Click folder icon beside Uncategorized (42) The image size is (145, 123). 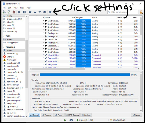point(4,19)
